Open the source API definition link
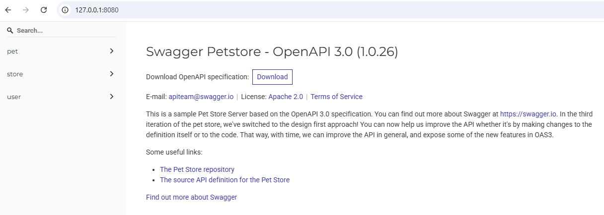This screenshot has width=604, height=215. click(x=225, y=180)
